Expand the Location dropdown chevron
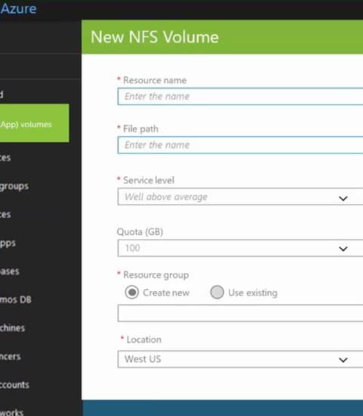 click(343, 360)
